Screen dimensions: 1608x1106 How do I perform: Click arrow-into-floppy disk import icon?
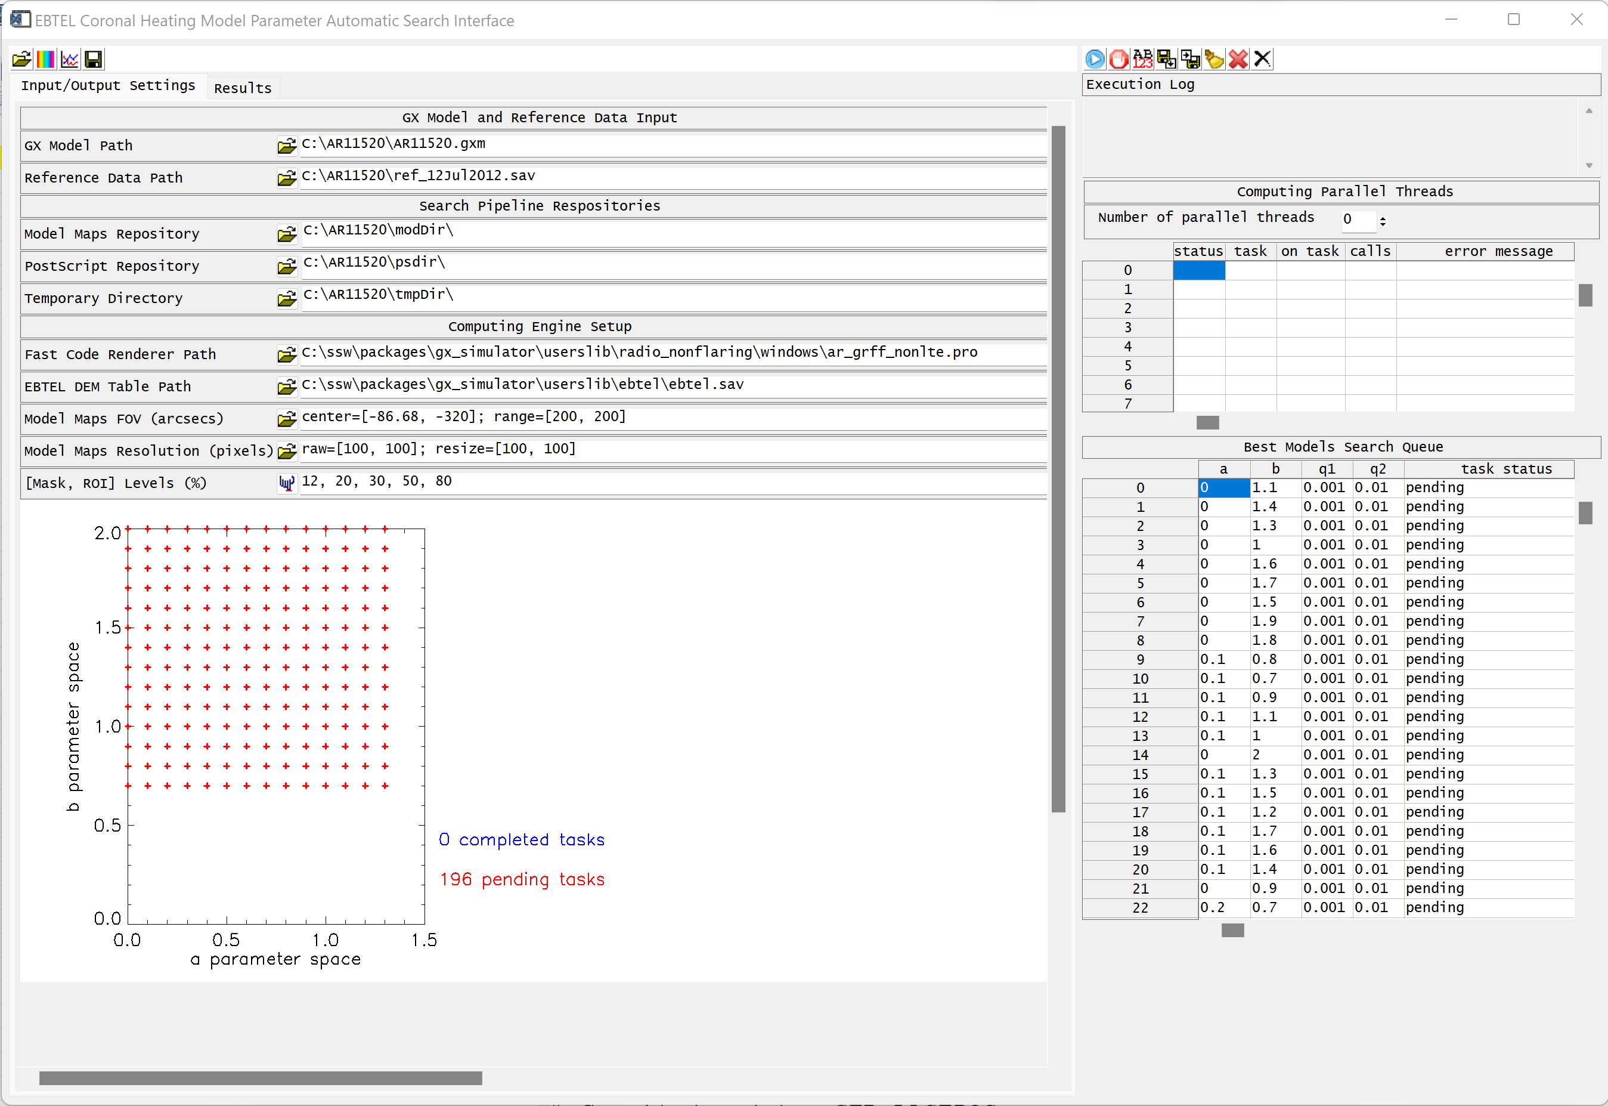(1191, 59)
